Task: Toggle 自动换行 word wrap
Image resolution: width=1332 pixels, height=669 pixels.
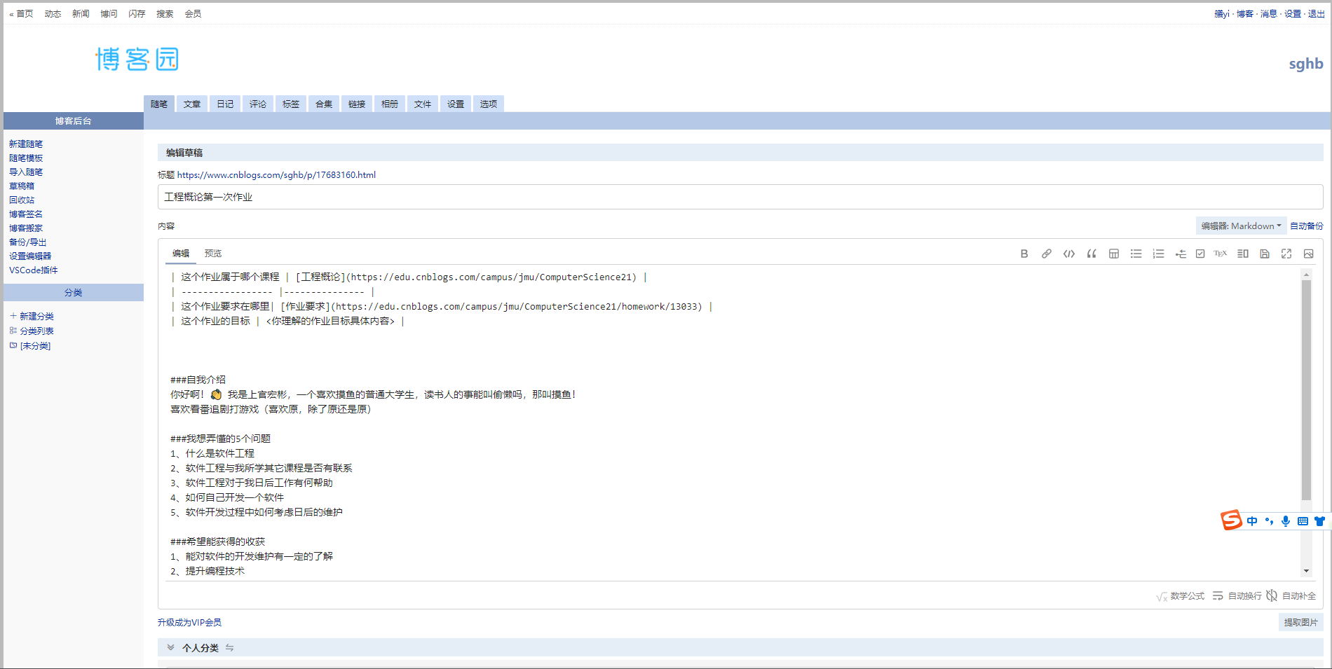Action: click(1237, 596)
